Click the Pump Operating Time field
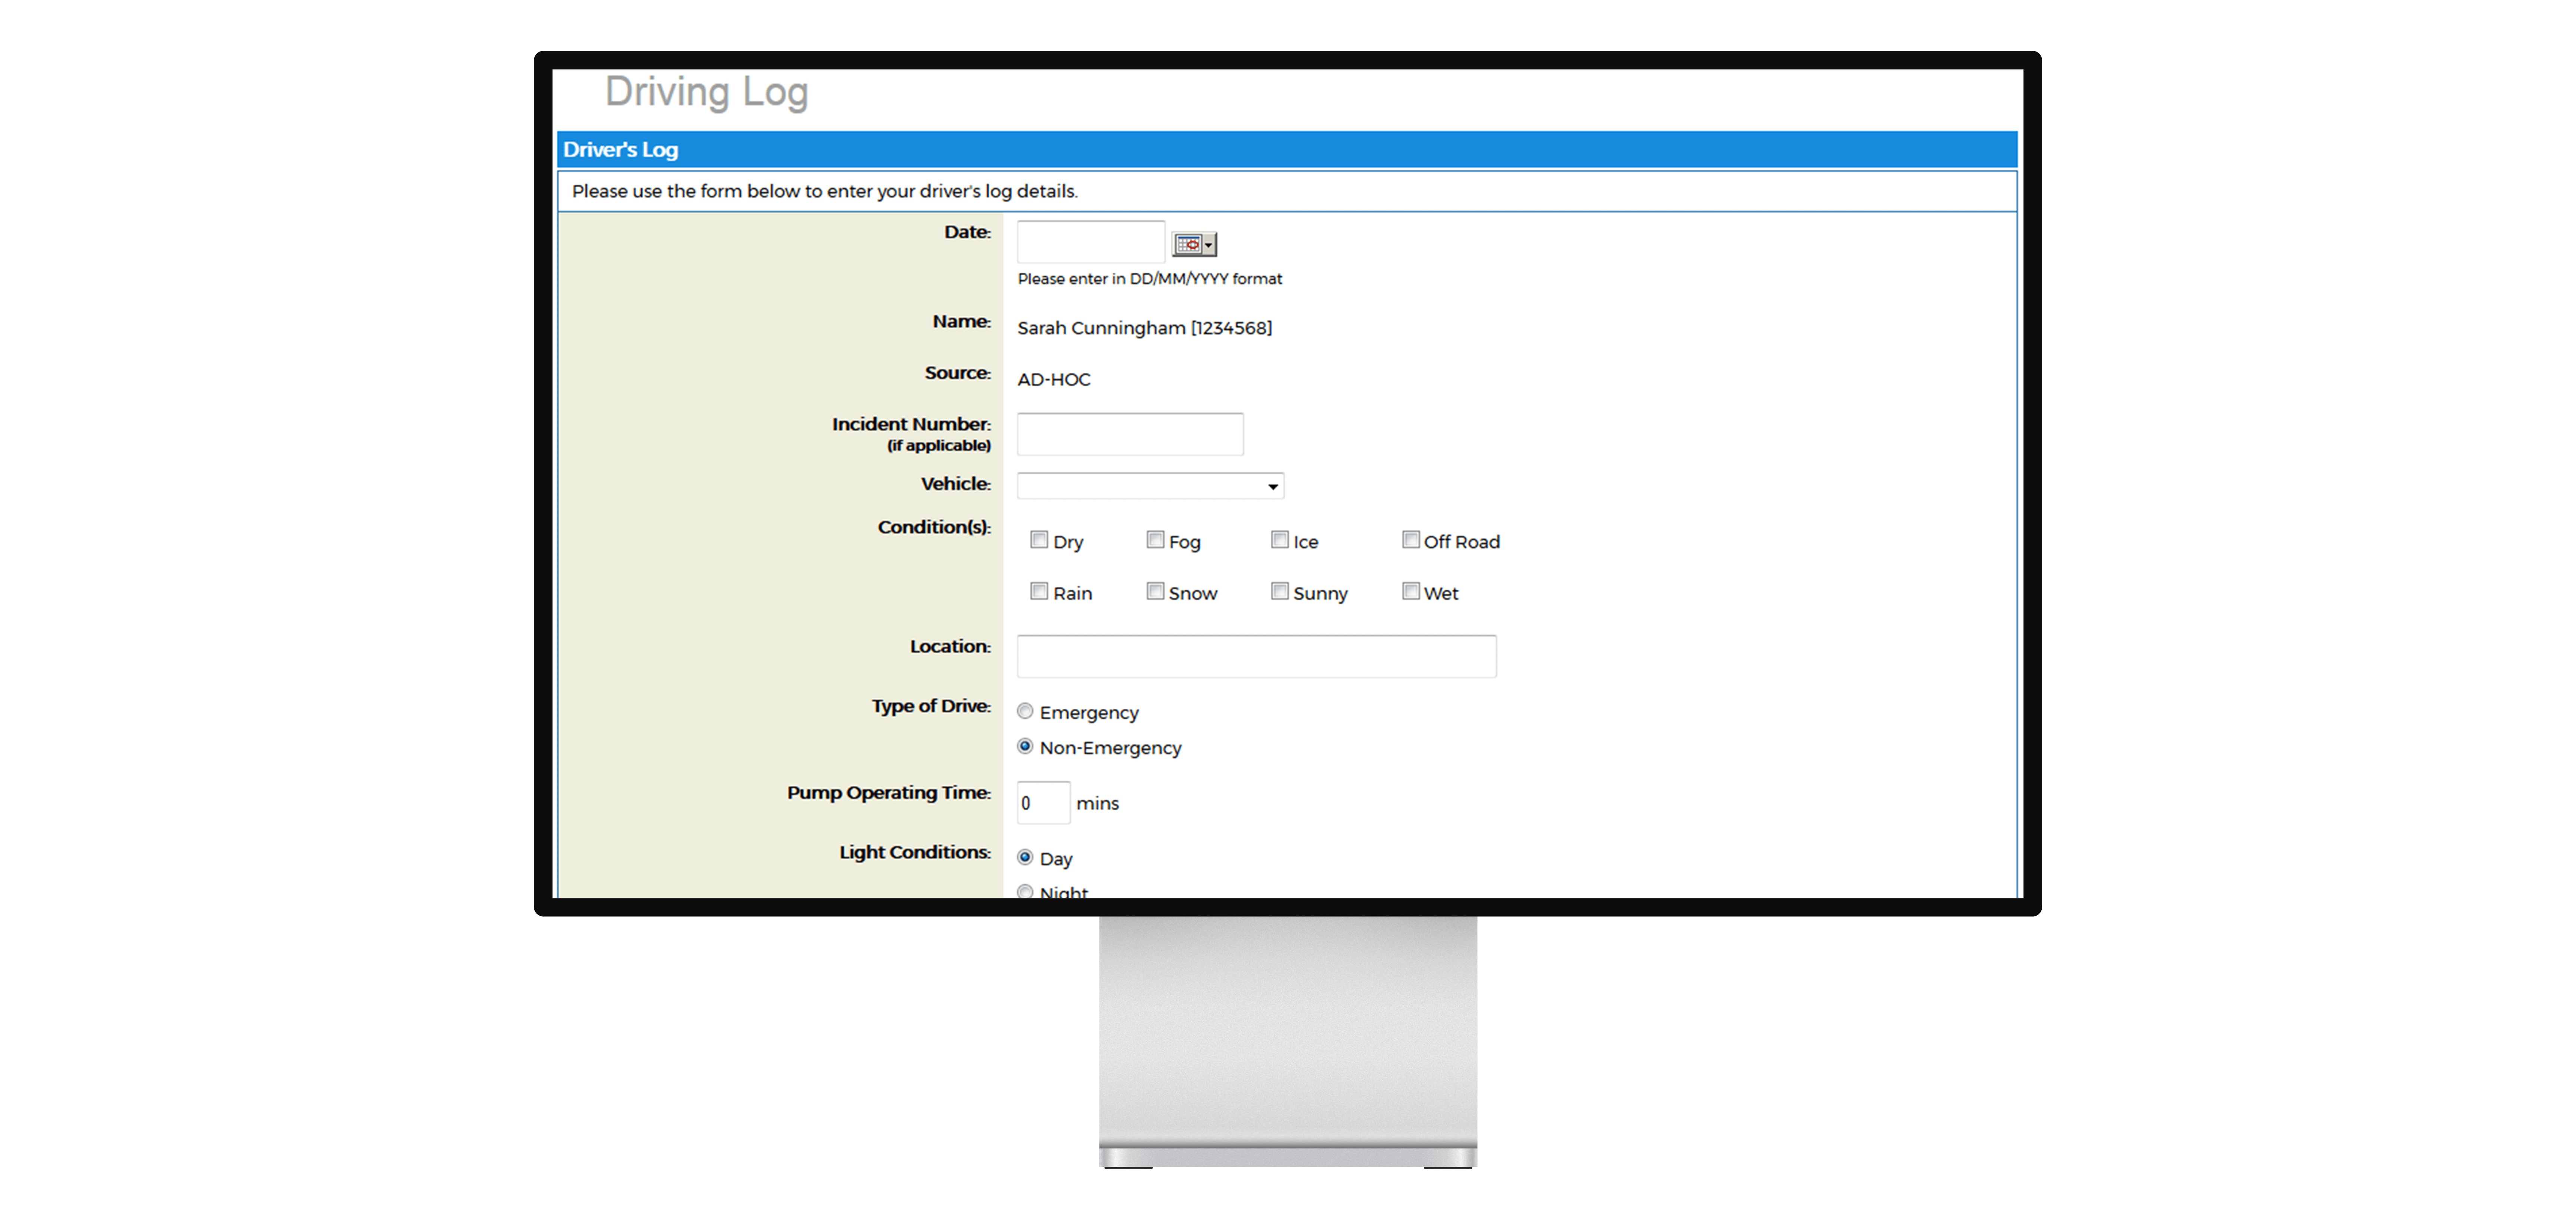Viewport: 2576px width, 1220px height. 1043,803
